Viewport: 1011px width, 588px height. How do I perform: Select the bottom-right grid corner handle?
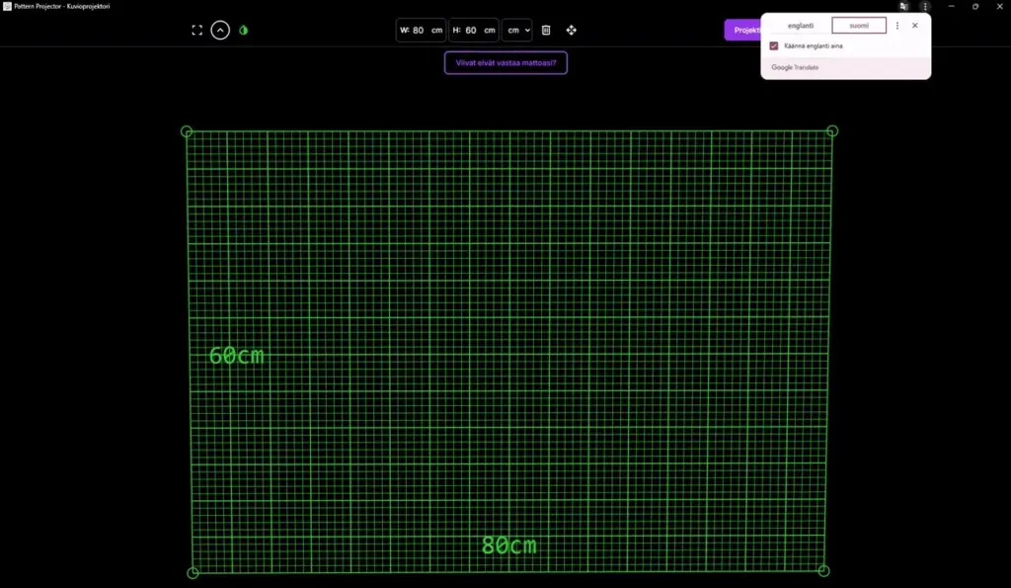tap(823, 570)
